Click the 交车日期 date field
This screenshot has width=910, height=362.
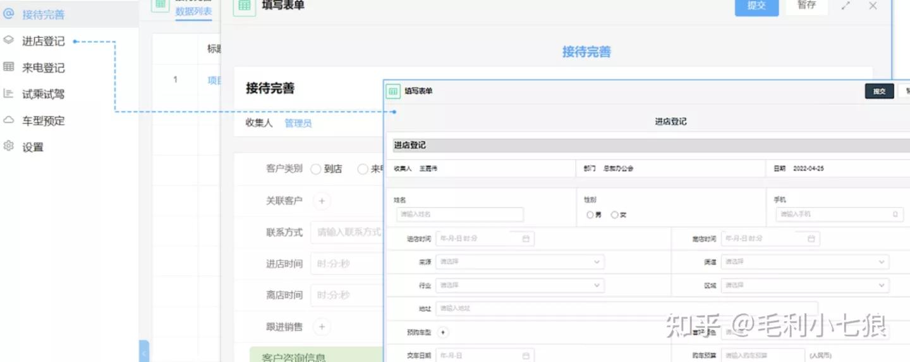pos(485,356)
